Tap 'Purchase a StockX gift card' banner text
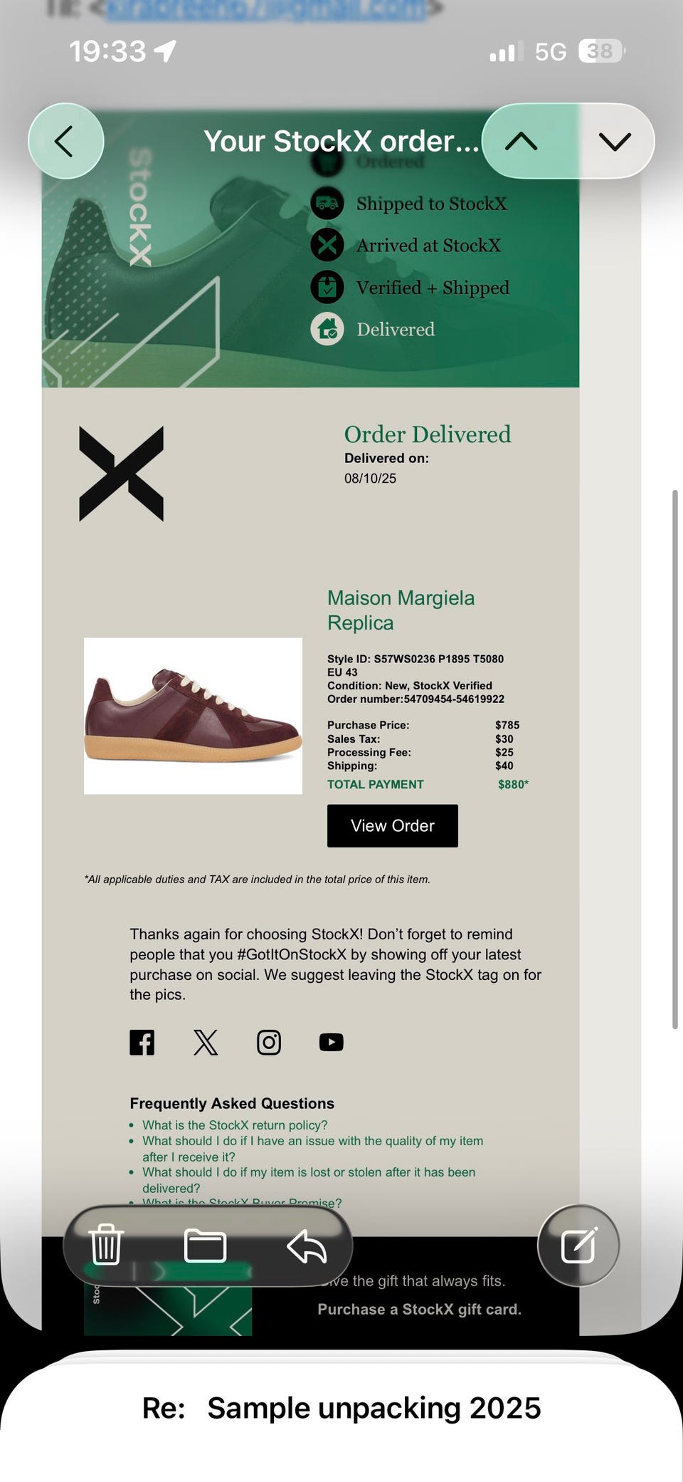The height and width of the screenshot is (1482, 683). pyautogui.click(x=419, y=1309)
